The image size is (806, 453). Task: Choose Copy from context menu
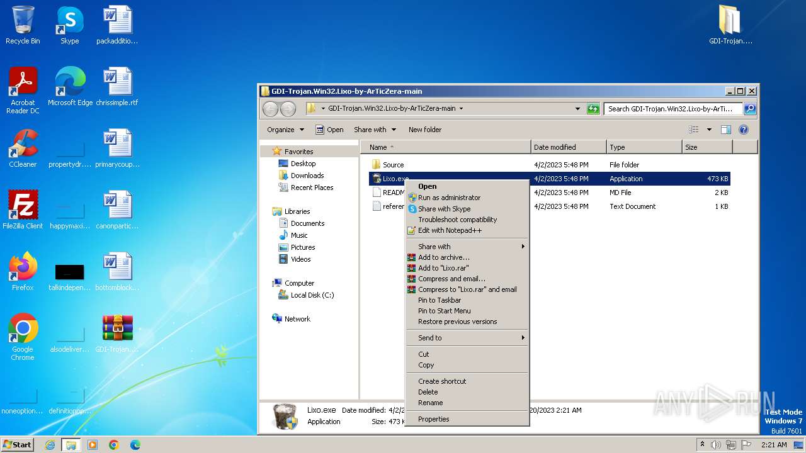467,365
